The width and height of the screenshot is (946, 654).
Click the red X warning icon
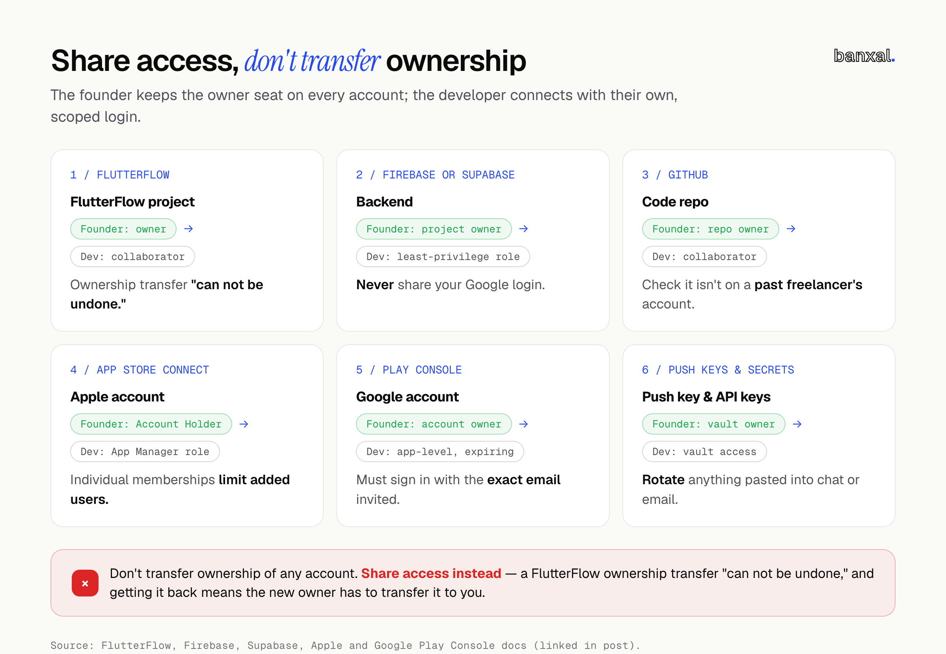[85, 583]
